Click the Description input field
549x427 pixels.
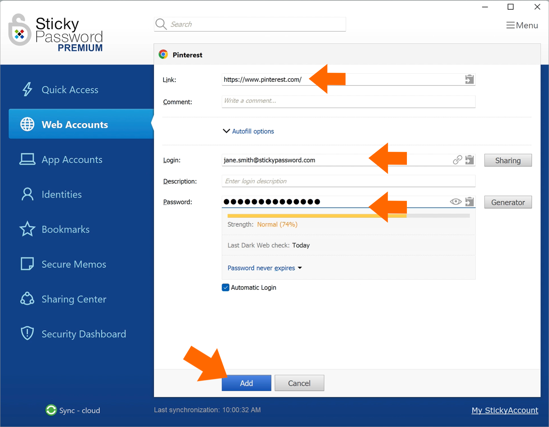[x=348, y=181]
